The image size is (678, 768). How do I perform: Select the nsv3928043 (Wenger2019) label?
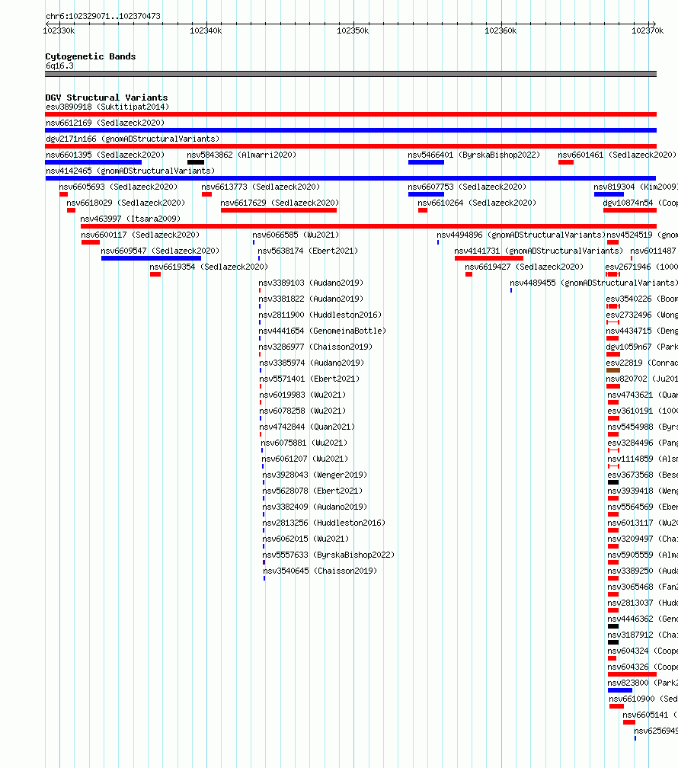[x=315, y=475]
